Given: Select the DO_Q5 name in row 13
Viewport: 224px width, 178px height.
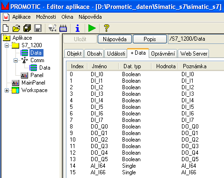Looking at the screenshot, I should click(x=99, y=159).
